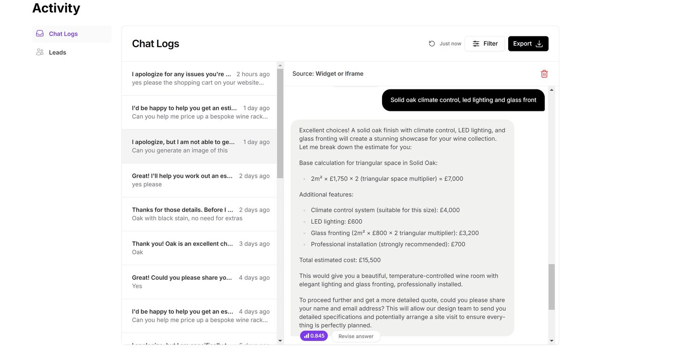Open the Leads section
Image resolution: width=675 pixels, height=362 pixels.
(57, 52)
